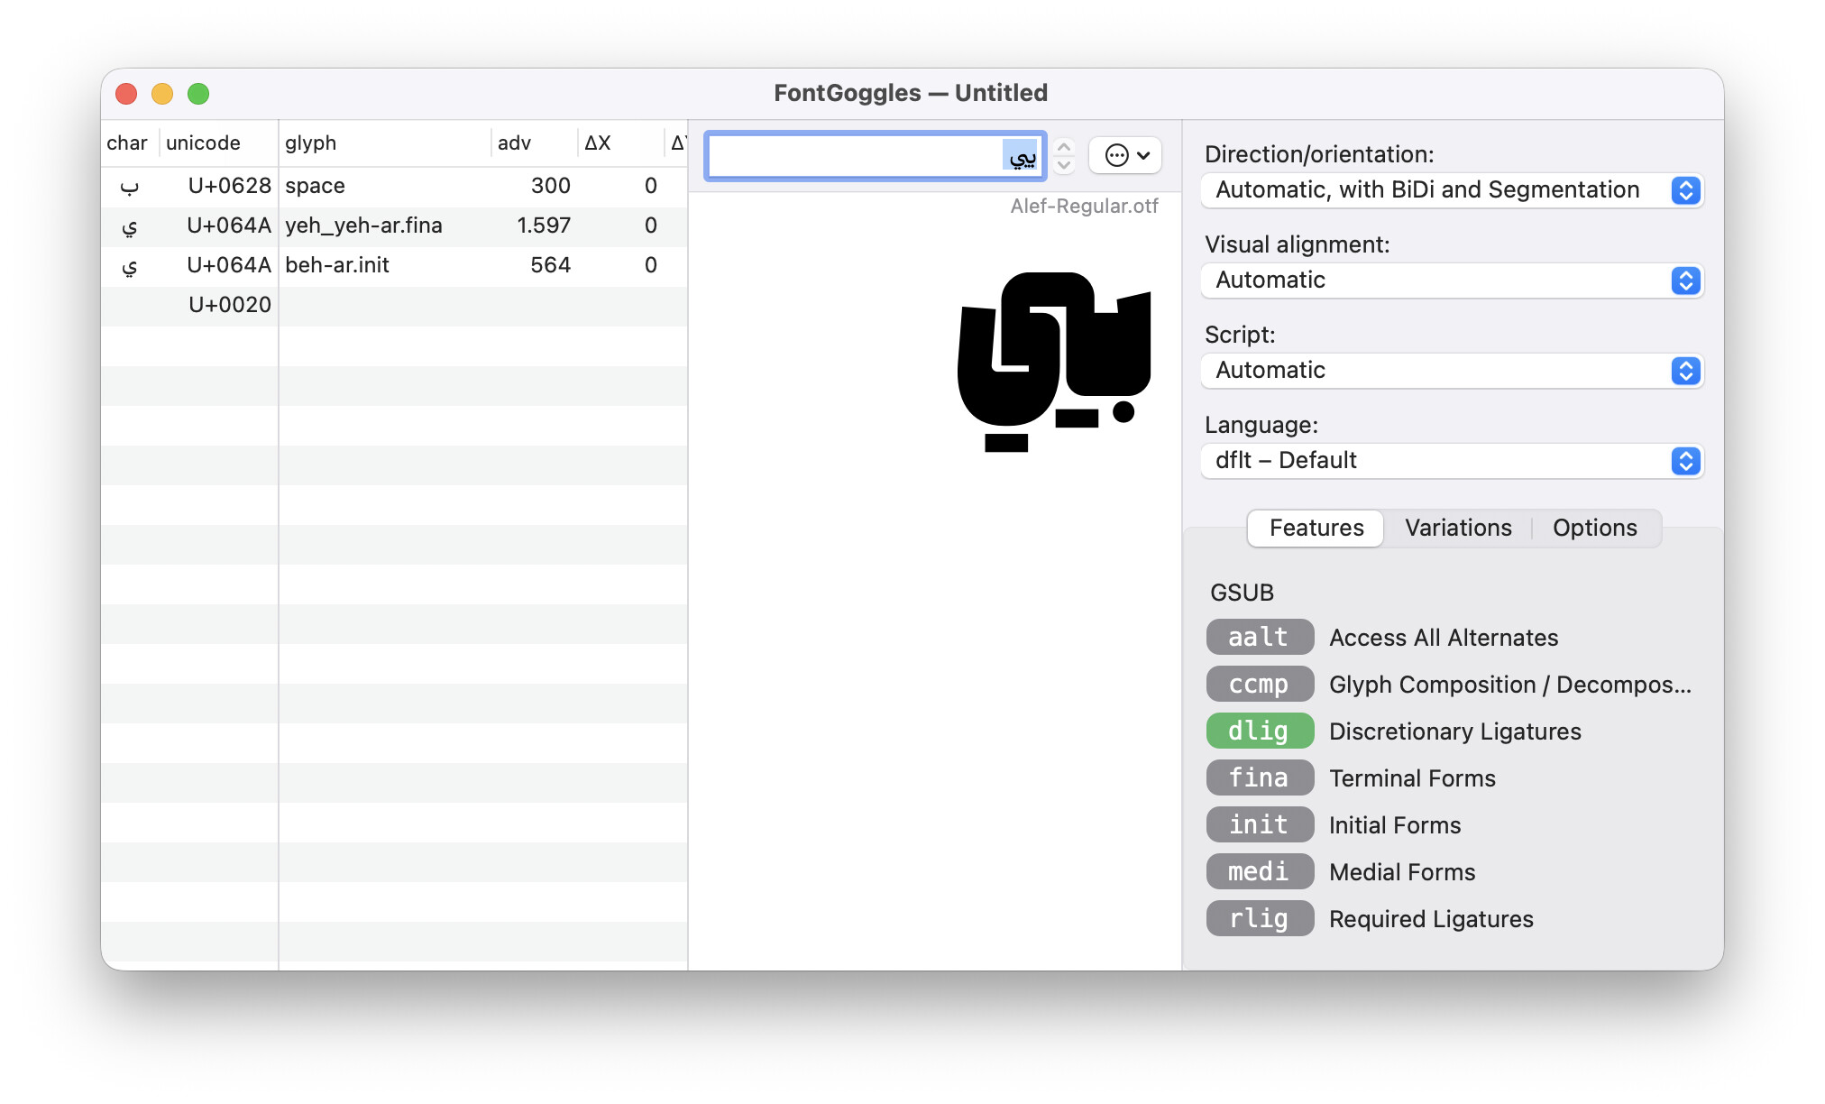This screenshot has width=1825, height=1104.
Task: Click the text stepper up arrow
Action: click(1064, 146)
